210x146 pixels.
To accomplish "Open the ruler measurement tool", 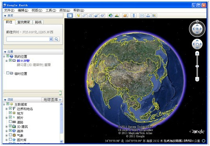I will click(x=134, y=15).
